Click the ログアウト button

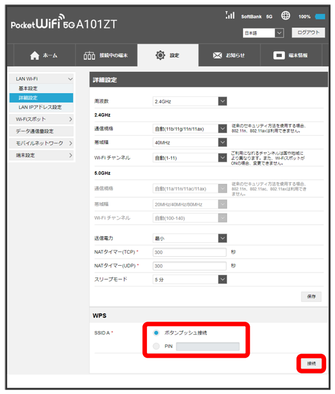(308, 33)
